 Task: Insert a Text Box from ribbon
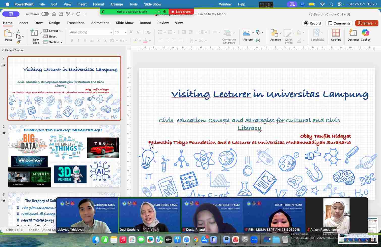tap(258, 40)
